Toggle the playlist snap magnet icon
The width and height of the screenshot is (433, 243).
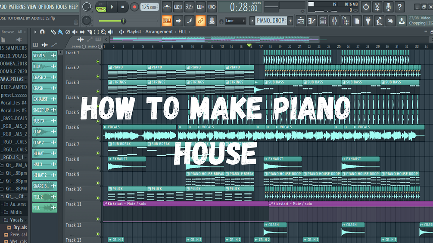point(42,32)
